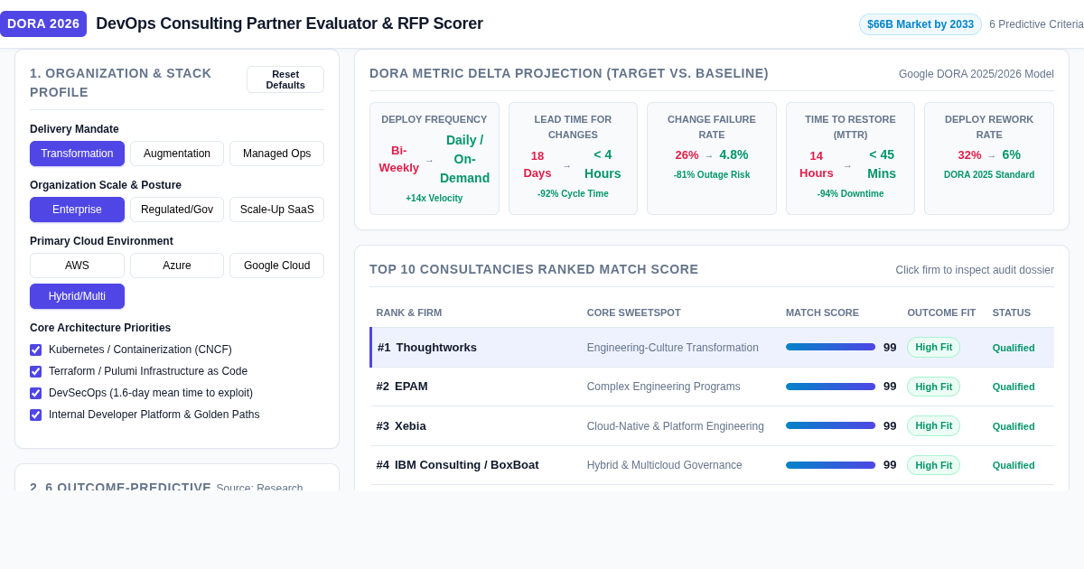The width and height of the screenshot is (1084, 569).
Task: Uncheck Internal Developer Platform & Golden Paths
Action: click(35, 415)
